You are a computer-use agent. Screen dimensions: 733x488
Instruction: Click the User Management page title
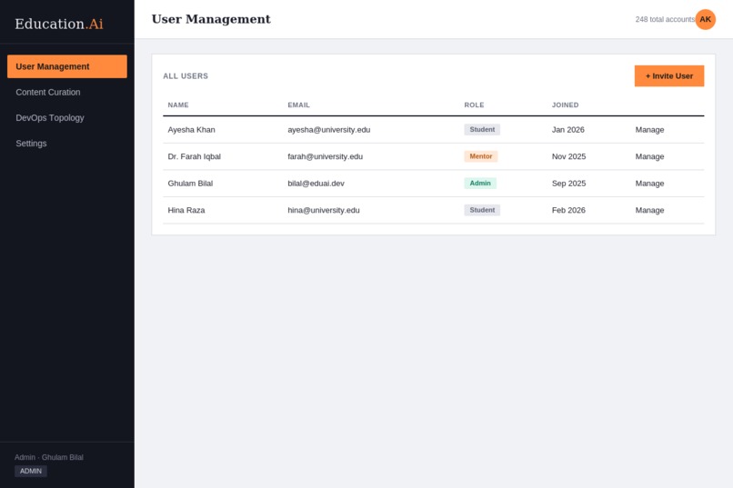tap(211, 19)
